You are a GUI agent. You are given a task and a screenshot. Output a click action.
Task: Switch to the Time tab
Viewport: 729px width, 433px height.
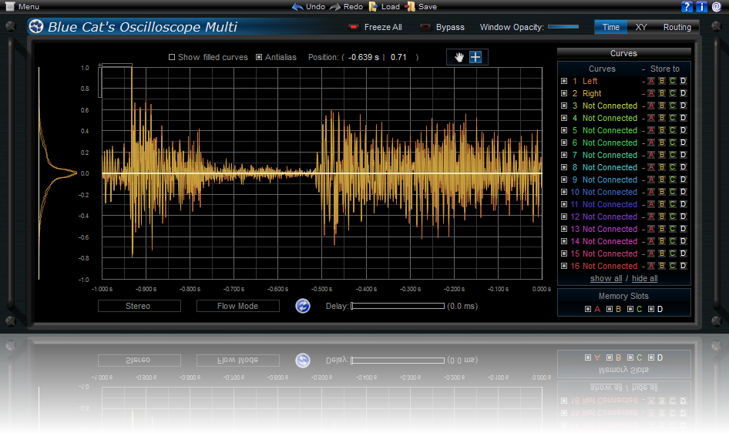[610, 27]
